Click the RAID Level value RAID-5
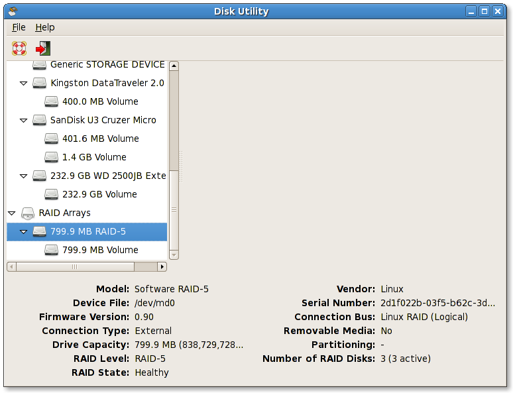This screenshot has width=513, height=393. pyautogui.click(x=150, y=359)
